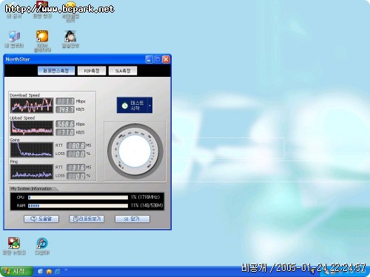Click the green clock icon on test start
The height and width of the screenshot is (277, 370).
coord(125,106)
